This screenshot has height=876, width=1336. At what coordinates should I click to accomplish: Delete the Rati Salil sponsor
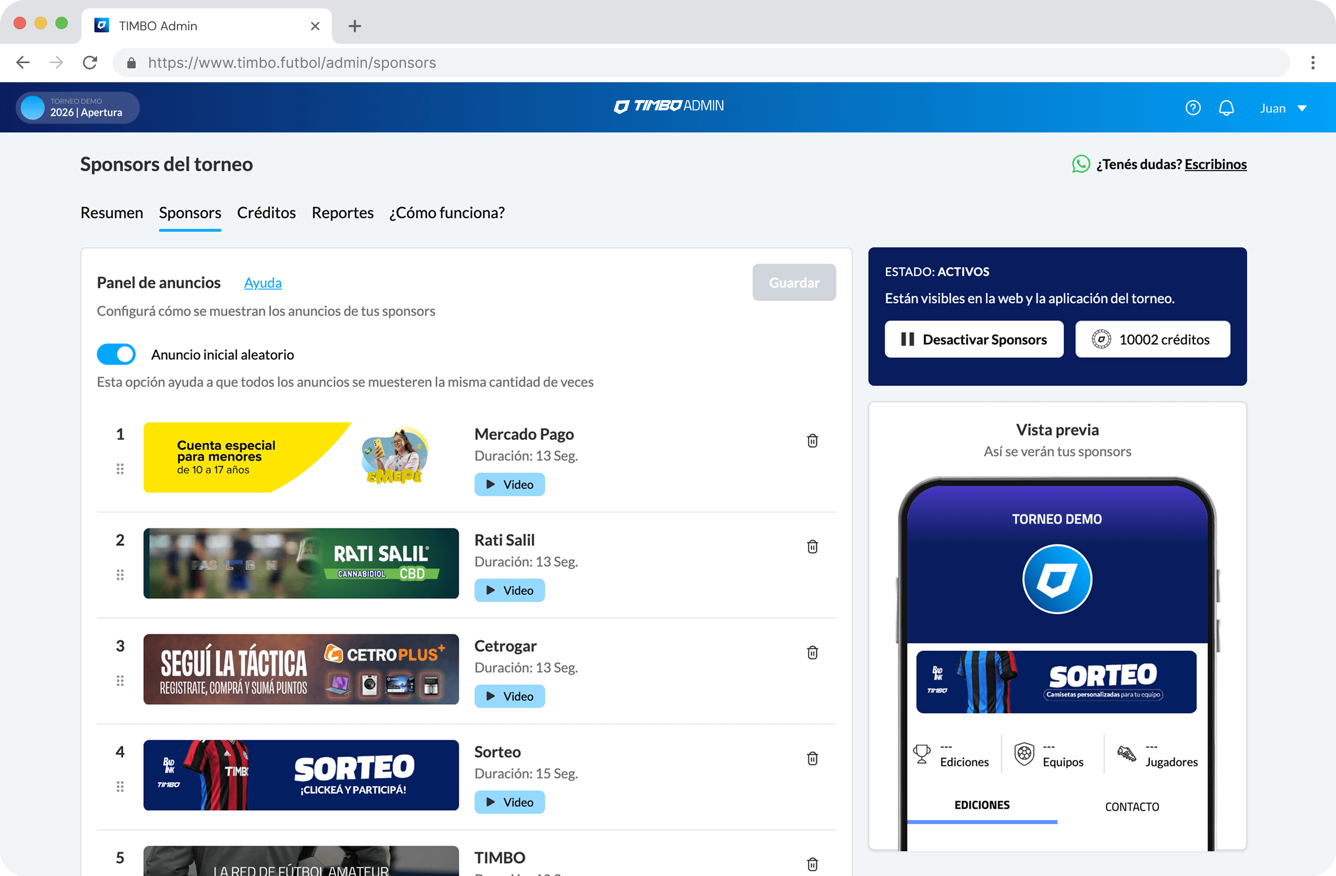(x=812, y=547)
